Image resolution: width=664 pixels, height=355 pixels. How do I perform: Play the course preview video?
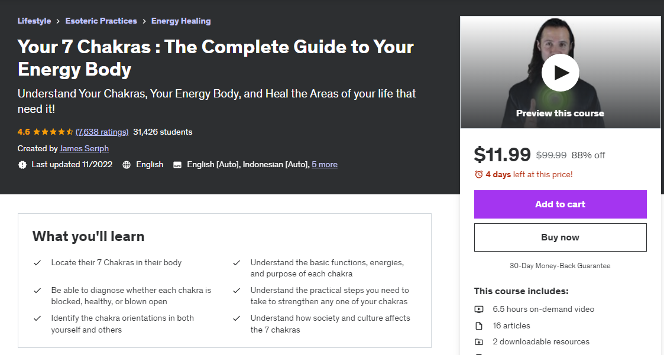click(x=560, y=73)
